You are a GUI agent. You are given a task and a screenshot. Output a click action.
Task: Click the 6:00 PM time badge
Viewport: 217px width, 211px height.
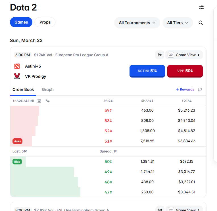[22, 55]
